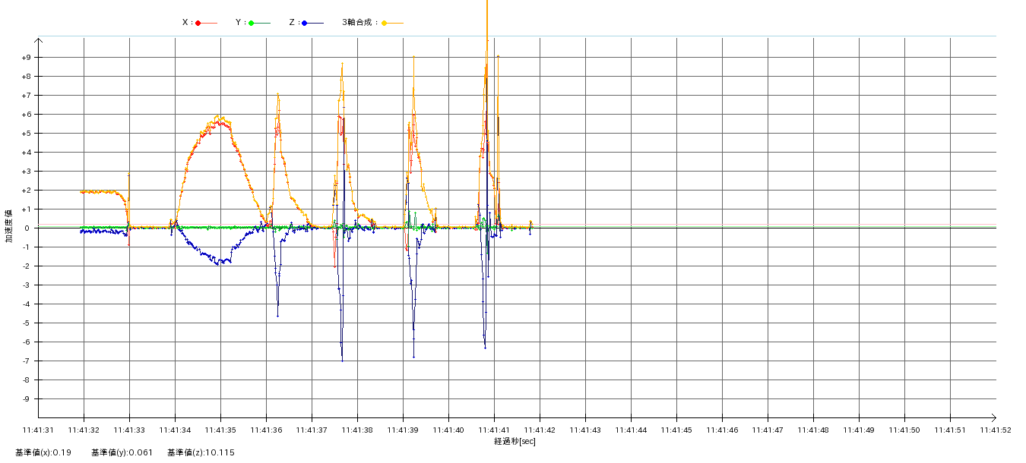
Task: Click the blue Z legend marker
Action: (x=305, y=23)
